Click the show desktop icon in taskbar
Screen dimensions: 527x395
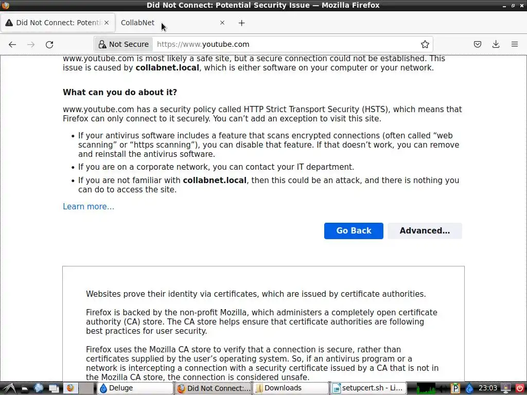click(54, 389)
